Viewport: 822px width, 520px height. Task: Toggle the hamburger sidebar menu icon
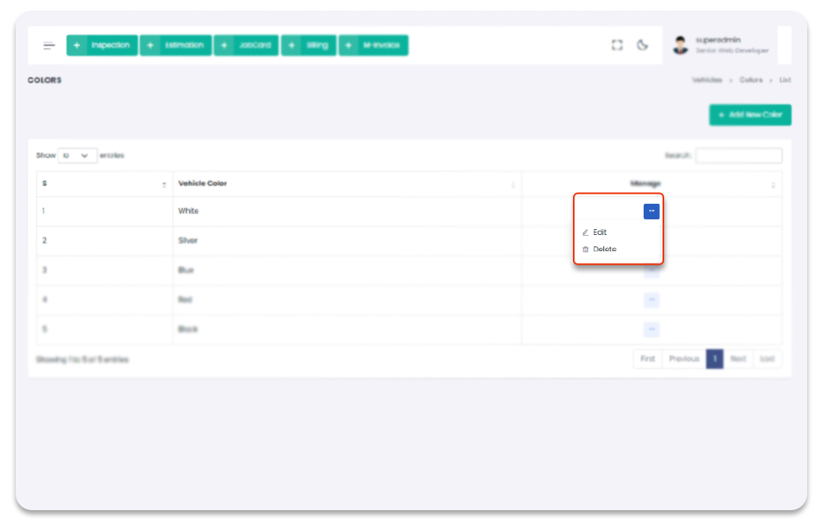click(49, 45)
